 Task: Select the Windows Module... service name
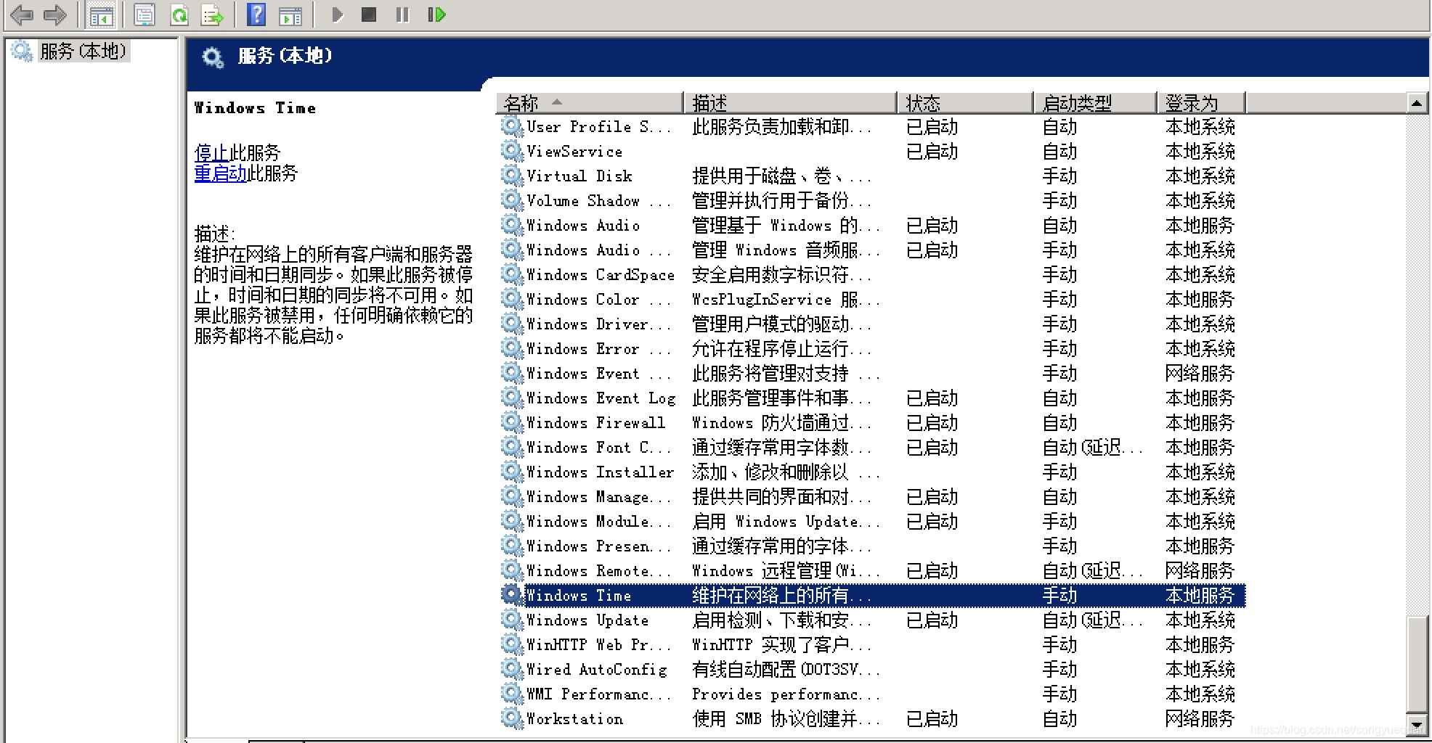click(x=598, y=521)
